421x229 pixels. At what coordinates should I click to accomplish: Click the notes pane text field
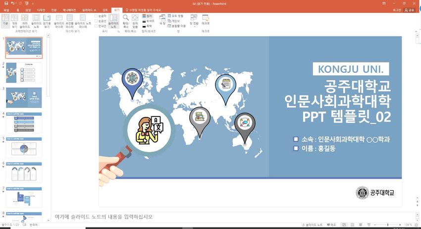[233, 217]
